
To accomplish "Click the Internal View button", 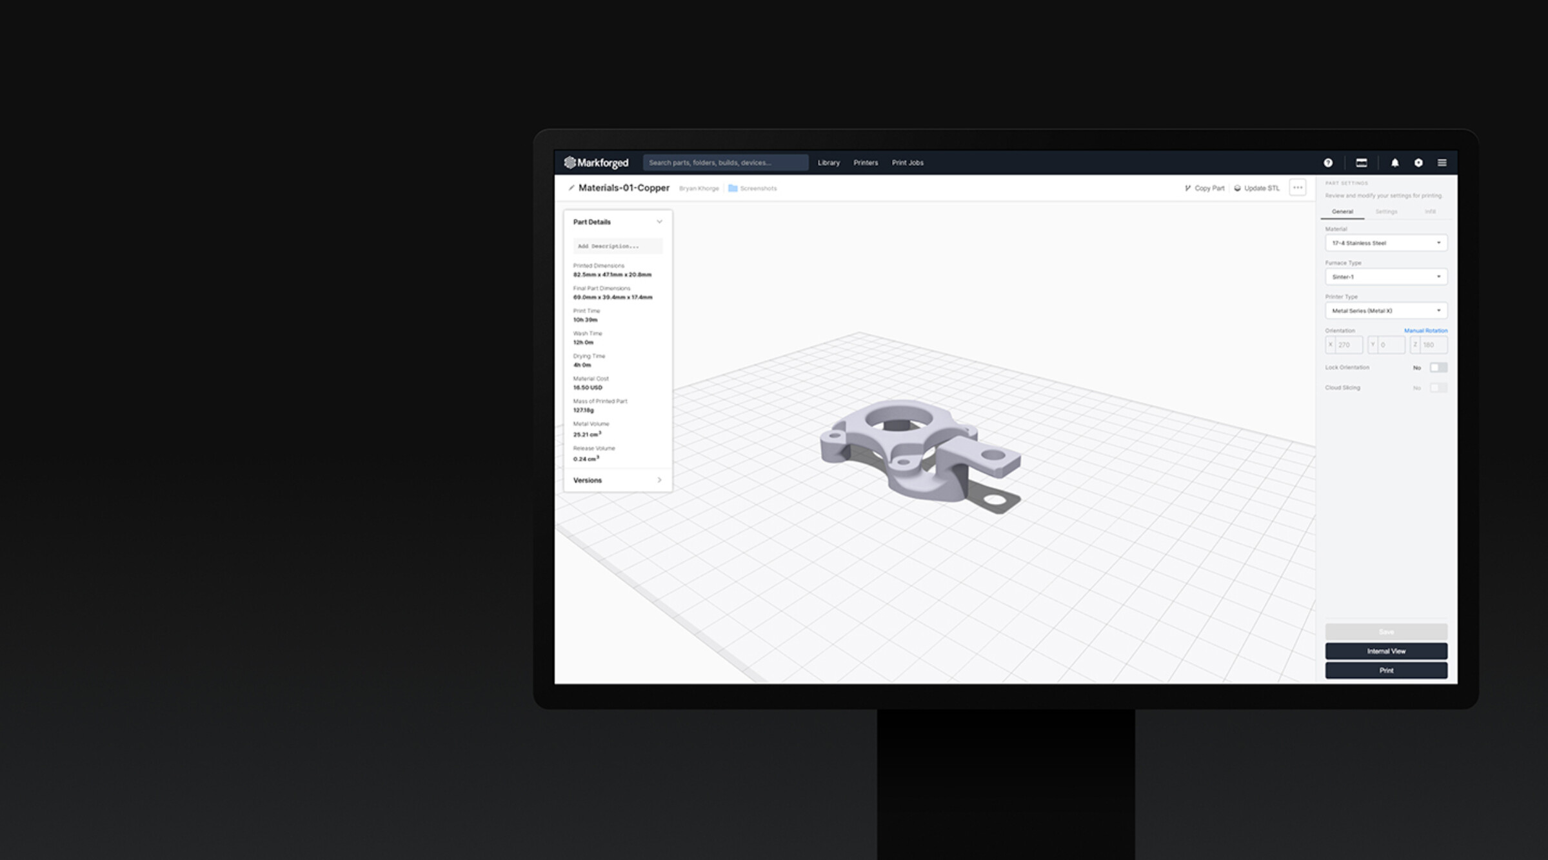I will [1385, 651].
